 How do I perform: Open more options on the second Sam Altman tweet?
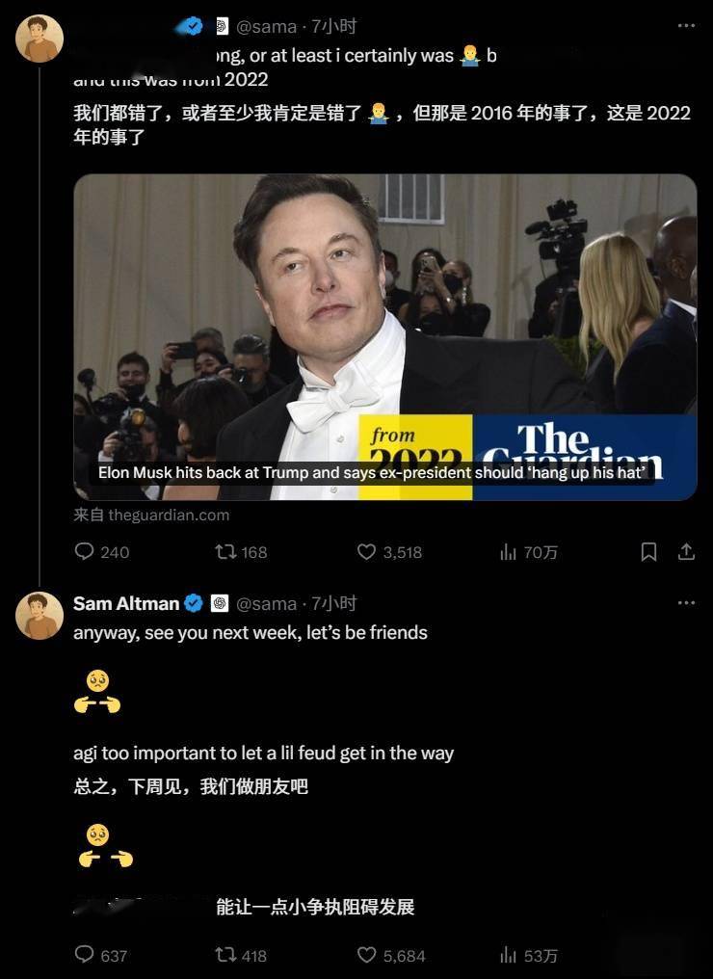[686, 602]
